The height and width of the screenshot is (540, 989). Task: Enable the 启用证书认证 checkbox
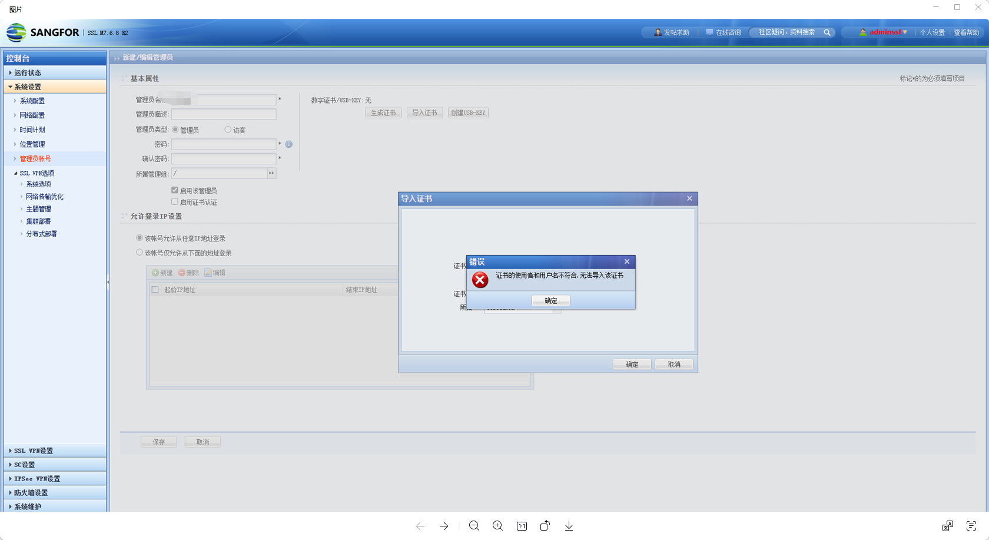click(x=175, y=202)
